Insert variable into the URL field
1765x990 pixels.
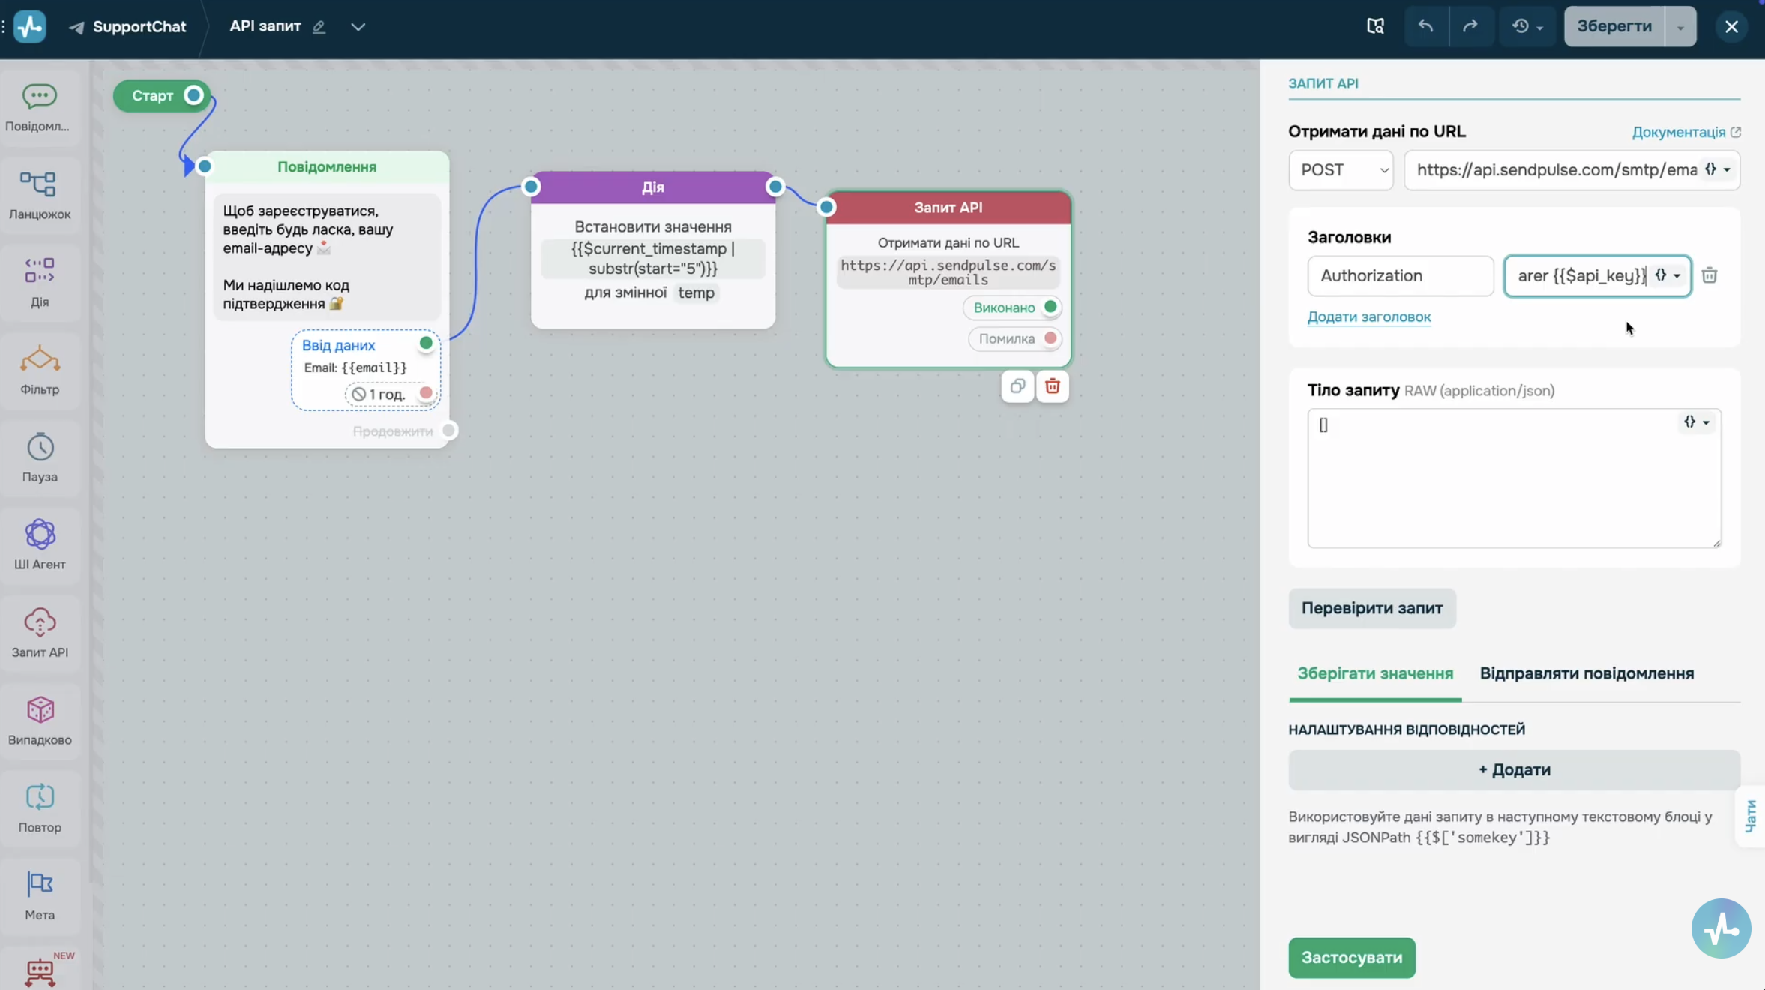[1718, 169]
